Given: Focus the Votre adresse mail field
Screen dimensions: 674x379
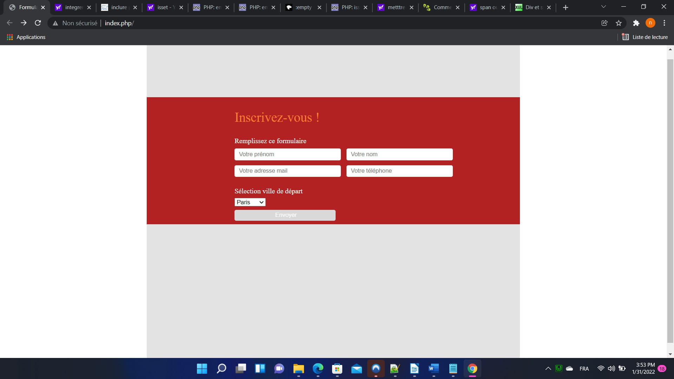Looking at the screenshot, I should [x=288, y=171].
